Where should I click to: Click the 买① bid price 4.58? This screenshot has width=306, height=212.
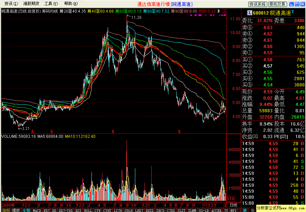tap(268, 60)
